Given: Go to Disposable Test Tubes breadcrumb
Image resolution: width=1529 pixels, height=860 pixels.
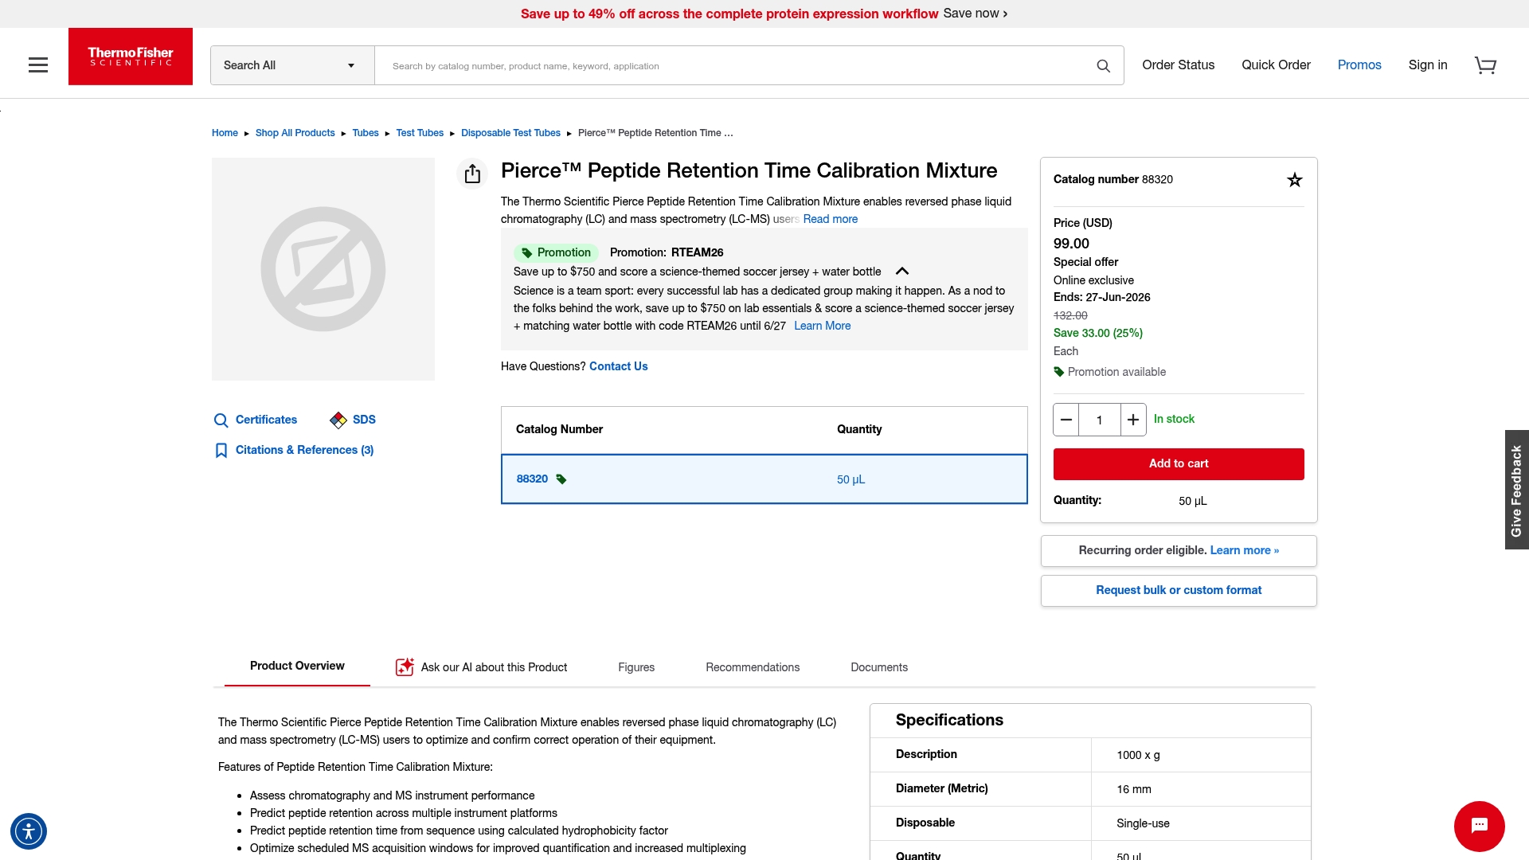Looking at the screenshot, I should [x=510, y=133].
